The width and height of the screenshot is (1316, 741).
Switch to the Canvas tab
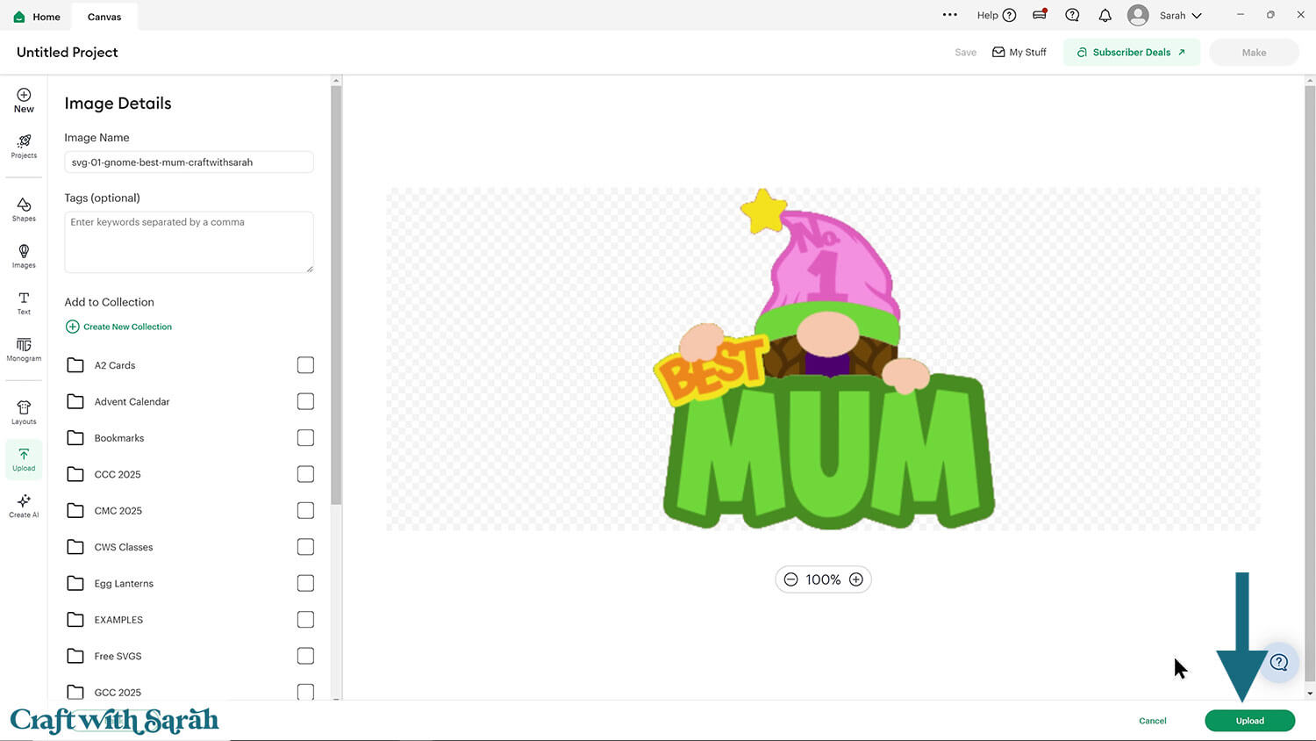104,17
